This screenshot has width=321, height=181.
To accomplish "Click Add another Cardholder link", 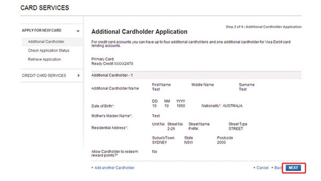I will pos(114,168).
